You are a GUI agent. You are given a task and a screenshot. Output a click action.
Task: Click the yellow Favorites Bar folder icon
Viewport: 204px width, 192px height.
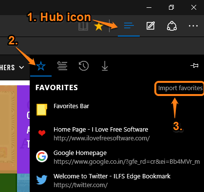tap(42, 110)
